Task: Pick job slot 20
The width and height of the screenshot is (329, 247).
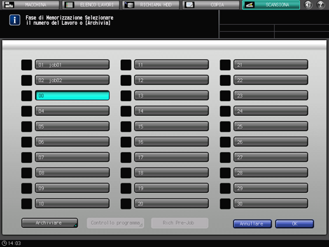Action: (x=172, y=204)
